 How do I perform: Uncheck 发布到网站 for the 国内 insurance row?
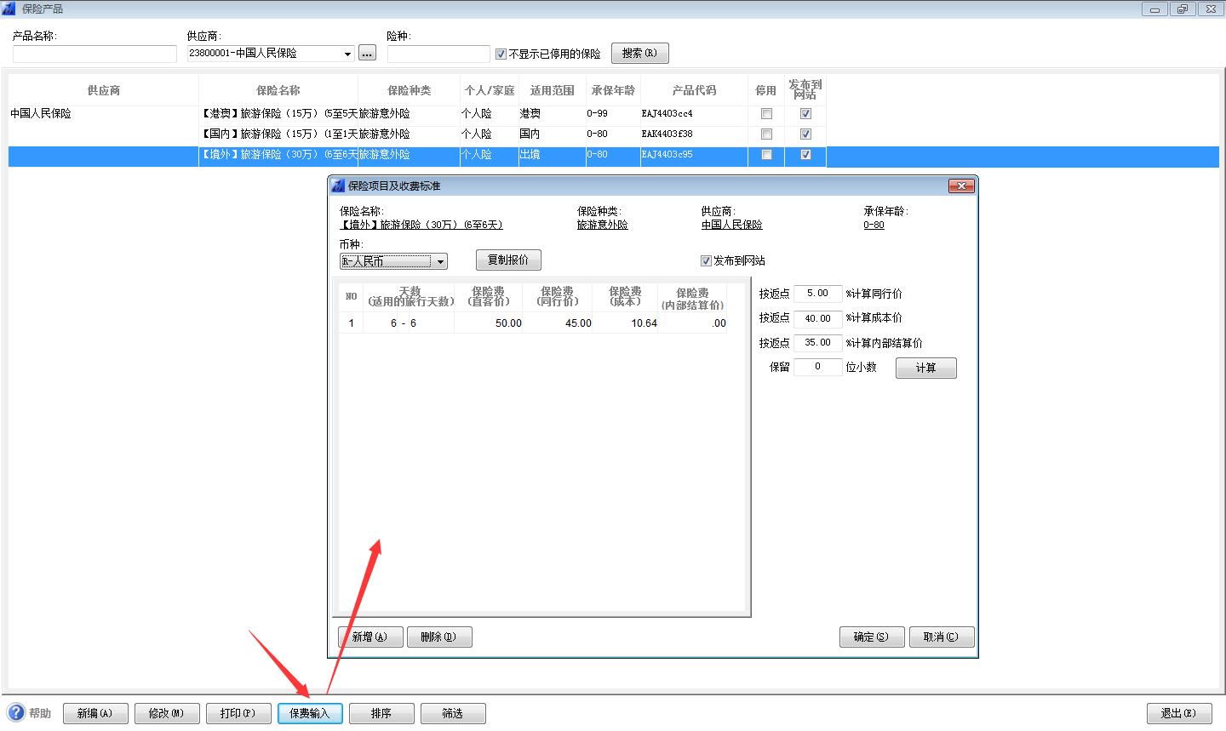805,134
